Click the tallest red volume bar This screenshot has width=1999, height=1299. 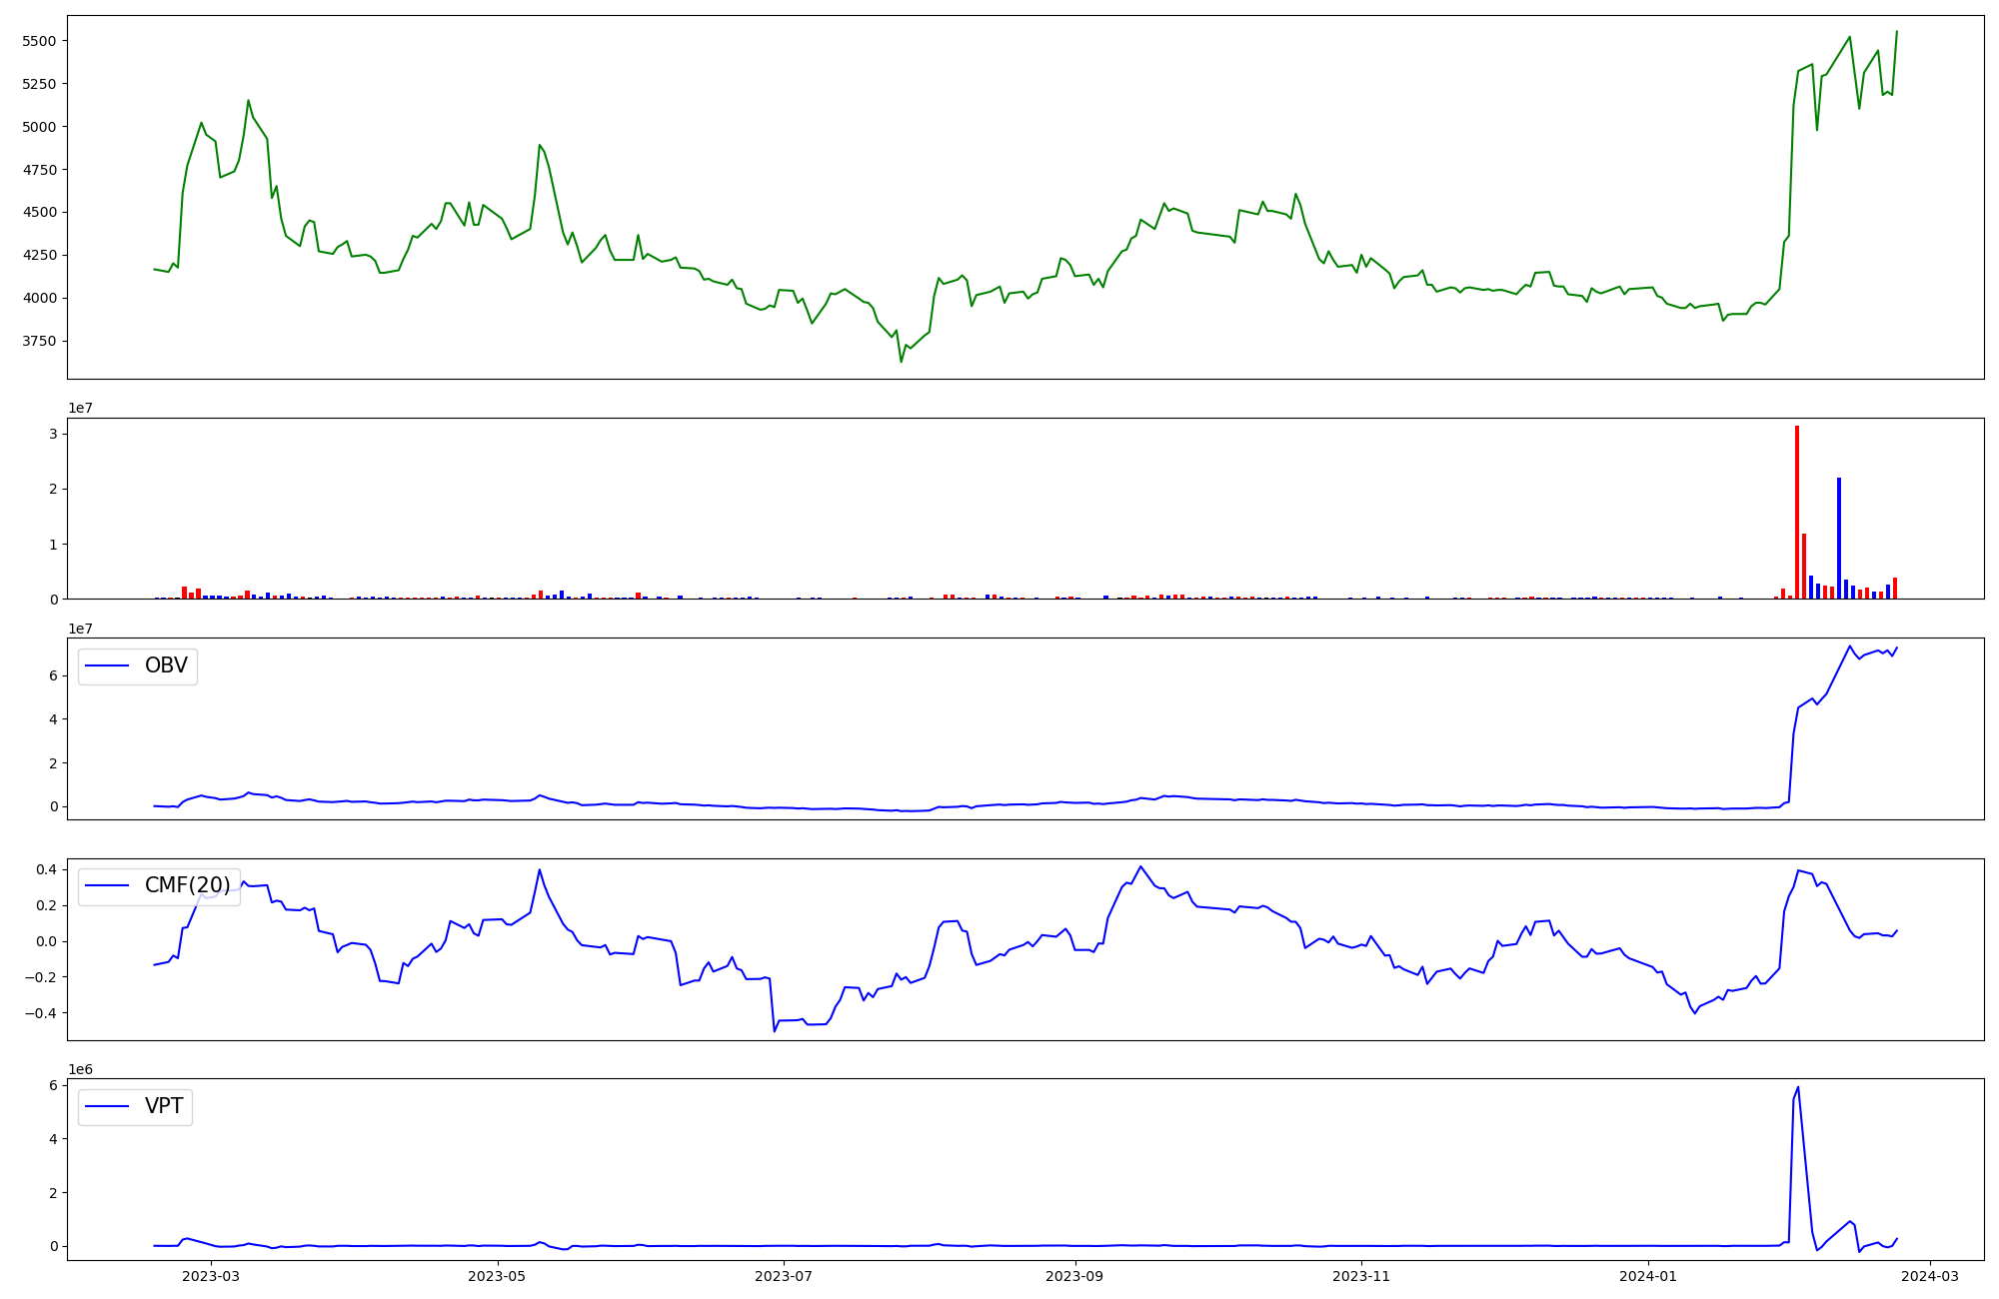(1796, 512)
